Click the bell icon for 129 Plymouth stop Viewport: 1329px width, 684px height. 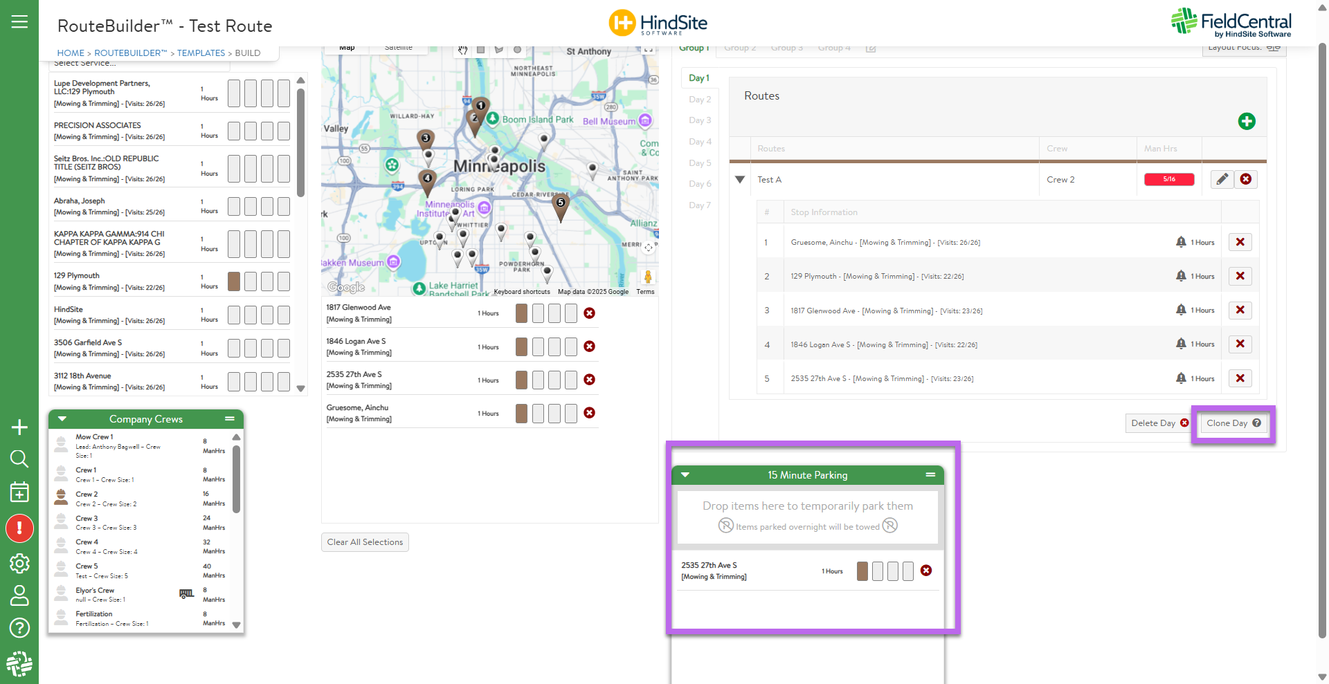point(1181,276)
